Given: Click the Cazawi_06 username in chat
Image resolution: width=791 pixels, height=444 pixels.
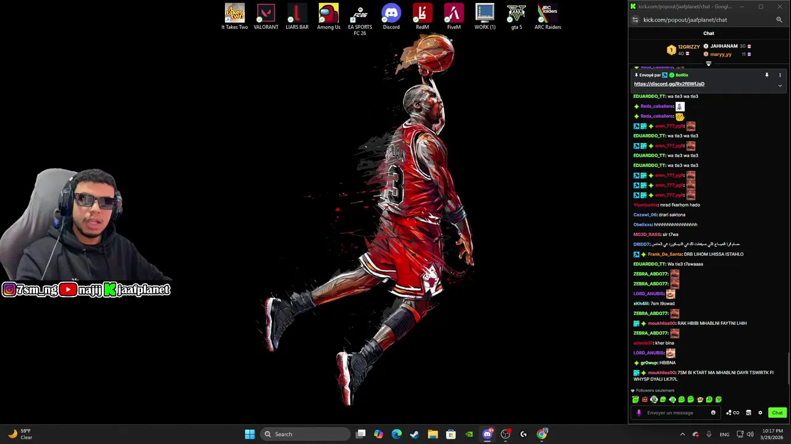Looking at the screenshot, I should click(x=645, y=215).
